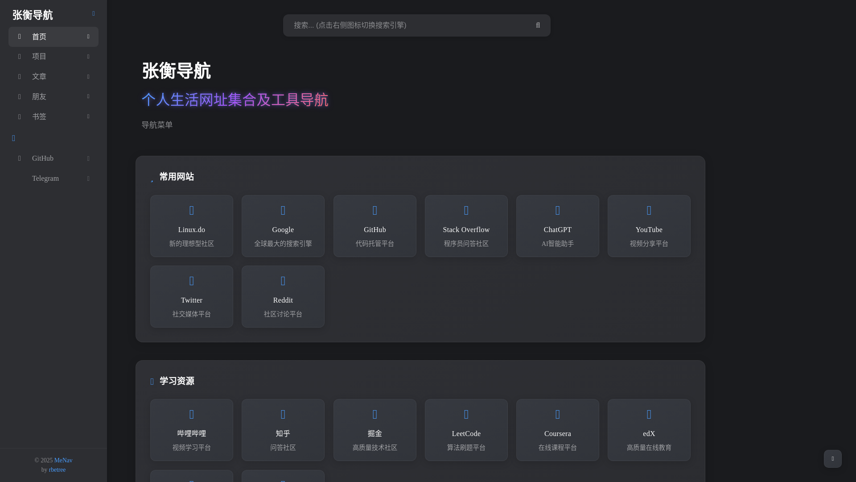
Task: Open 项目 in the sidebar
Action: (53, 57)
